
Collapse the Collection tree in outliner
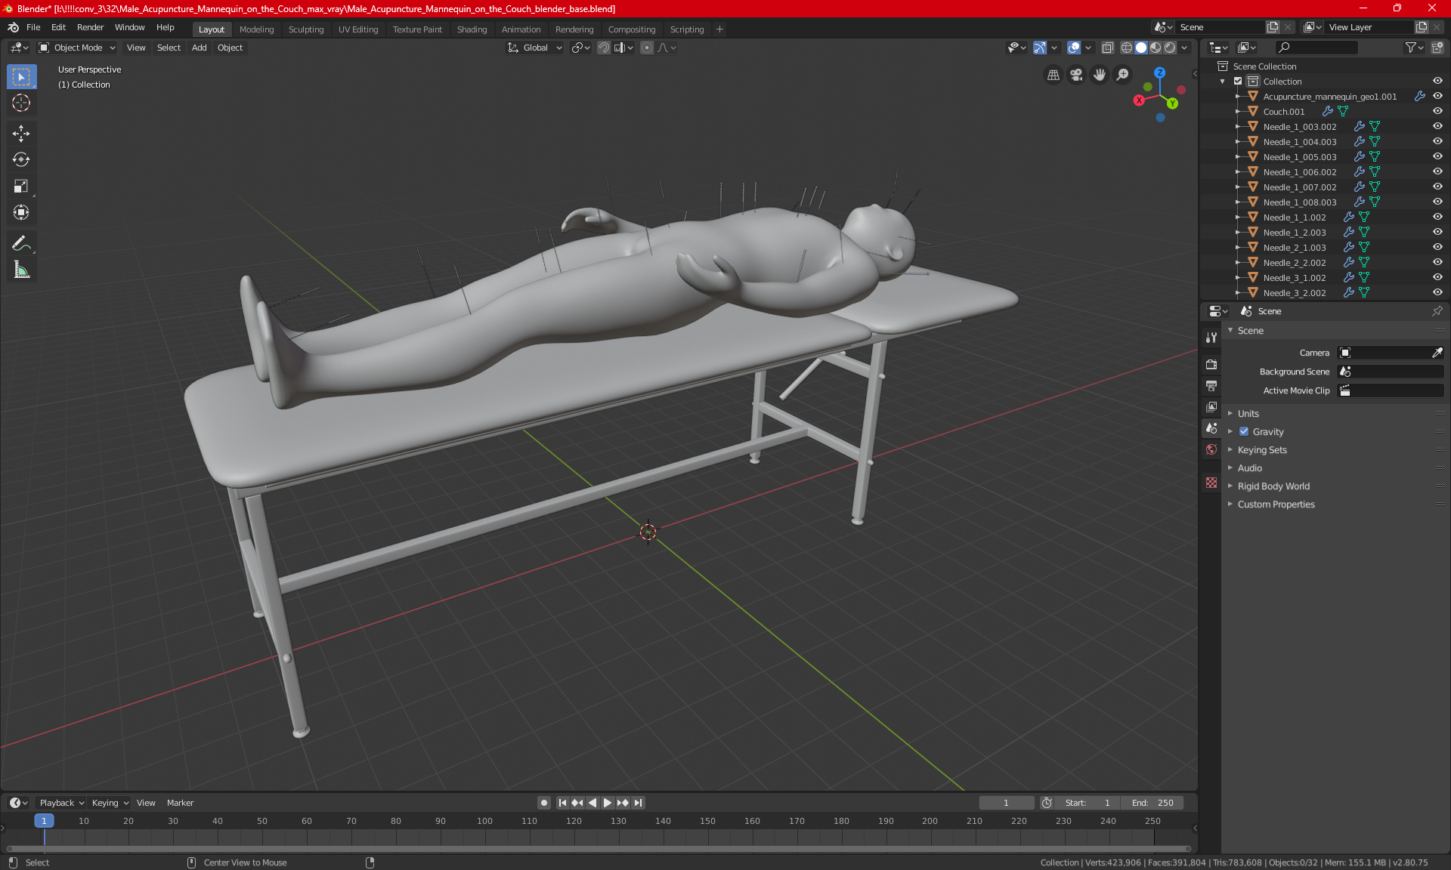coord(1223,82)
